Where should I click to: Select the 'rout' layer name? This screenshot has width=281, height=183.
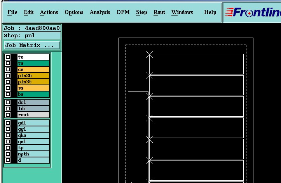point(33,115)
